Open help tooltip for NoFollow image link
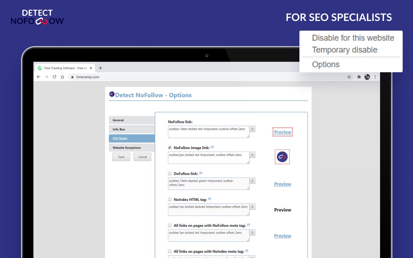 (x=212, y=147)
